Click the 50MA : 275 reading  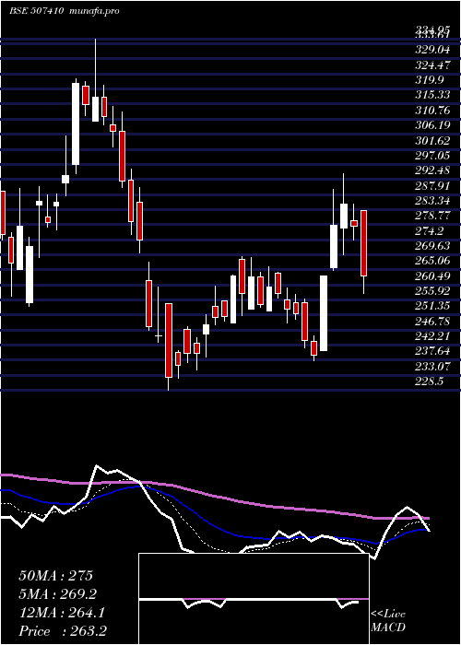click(x=55, y=576)
